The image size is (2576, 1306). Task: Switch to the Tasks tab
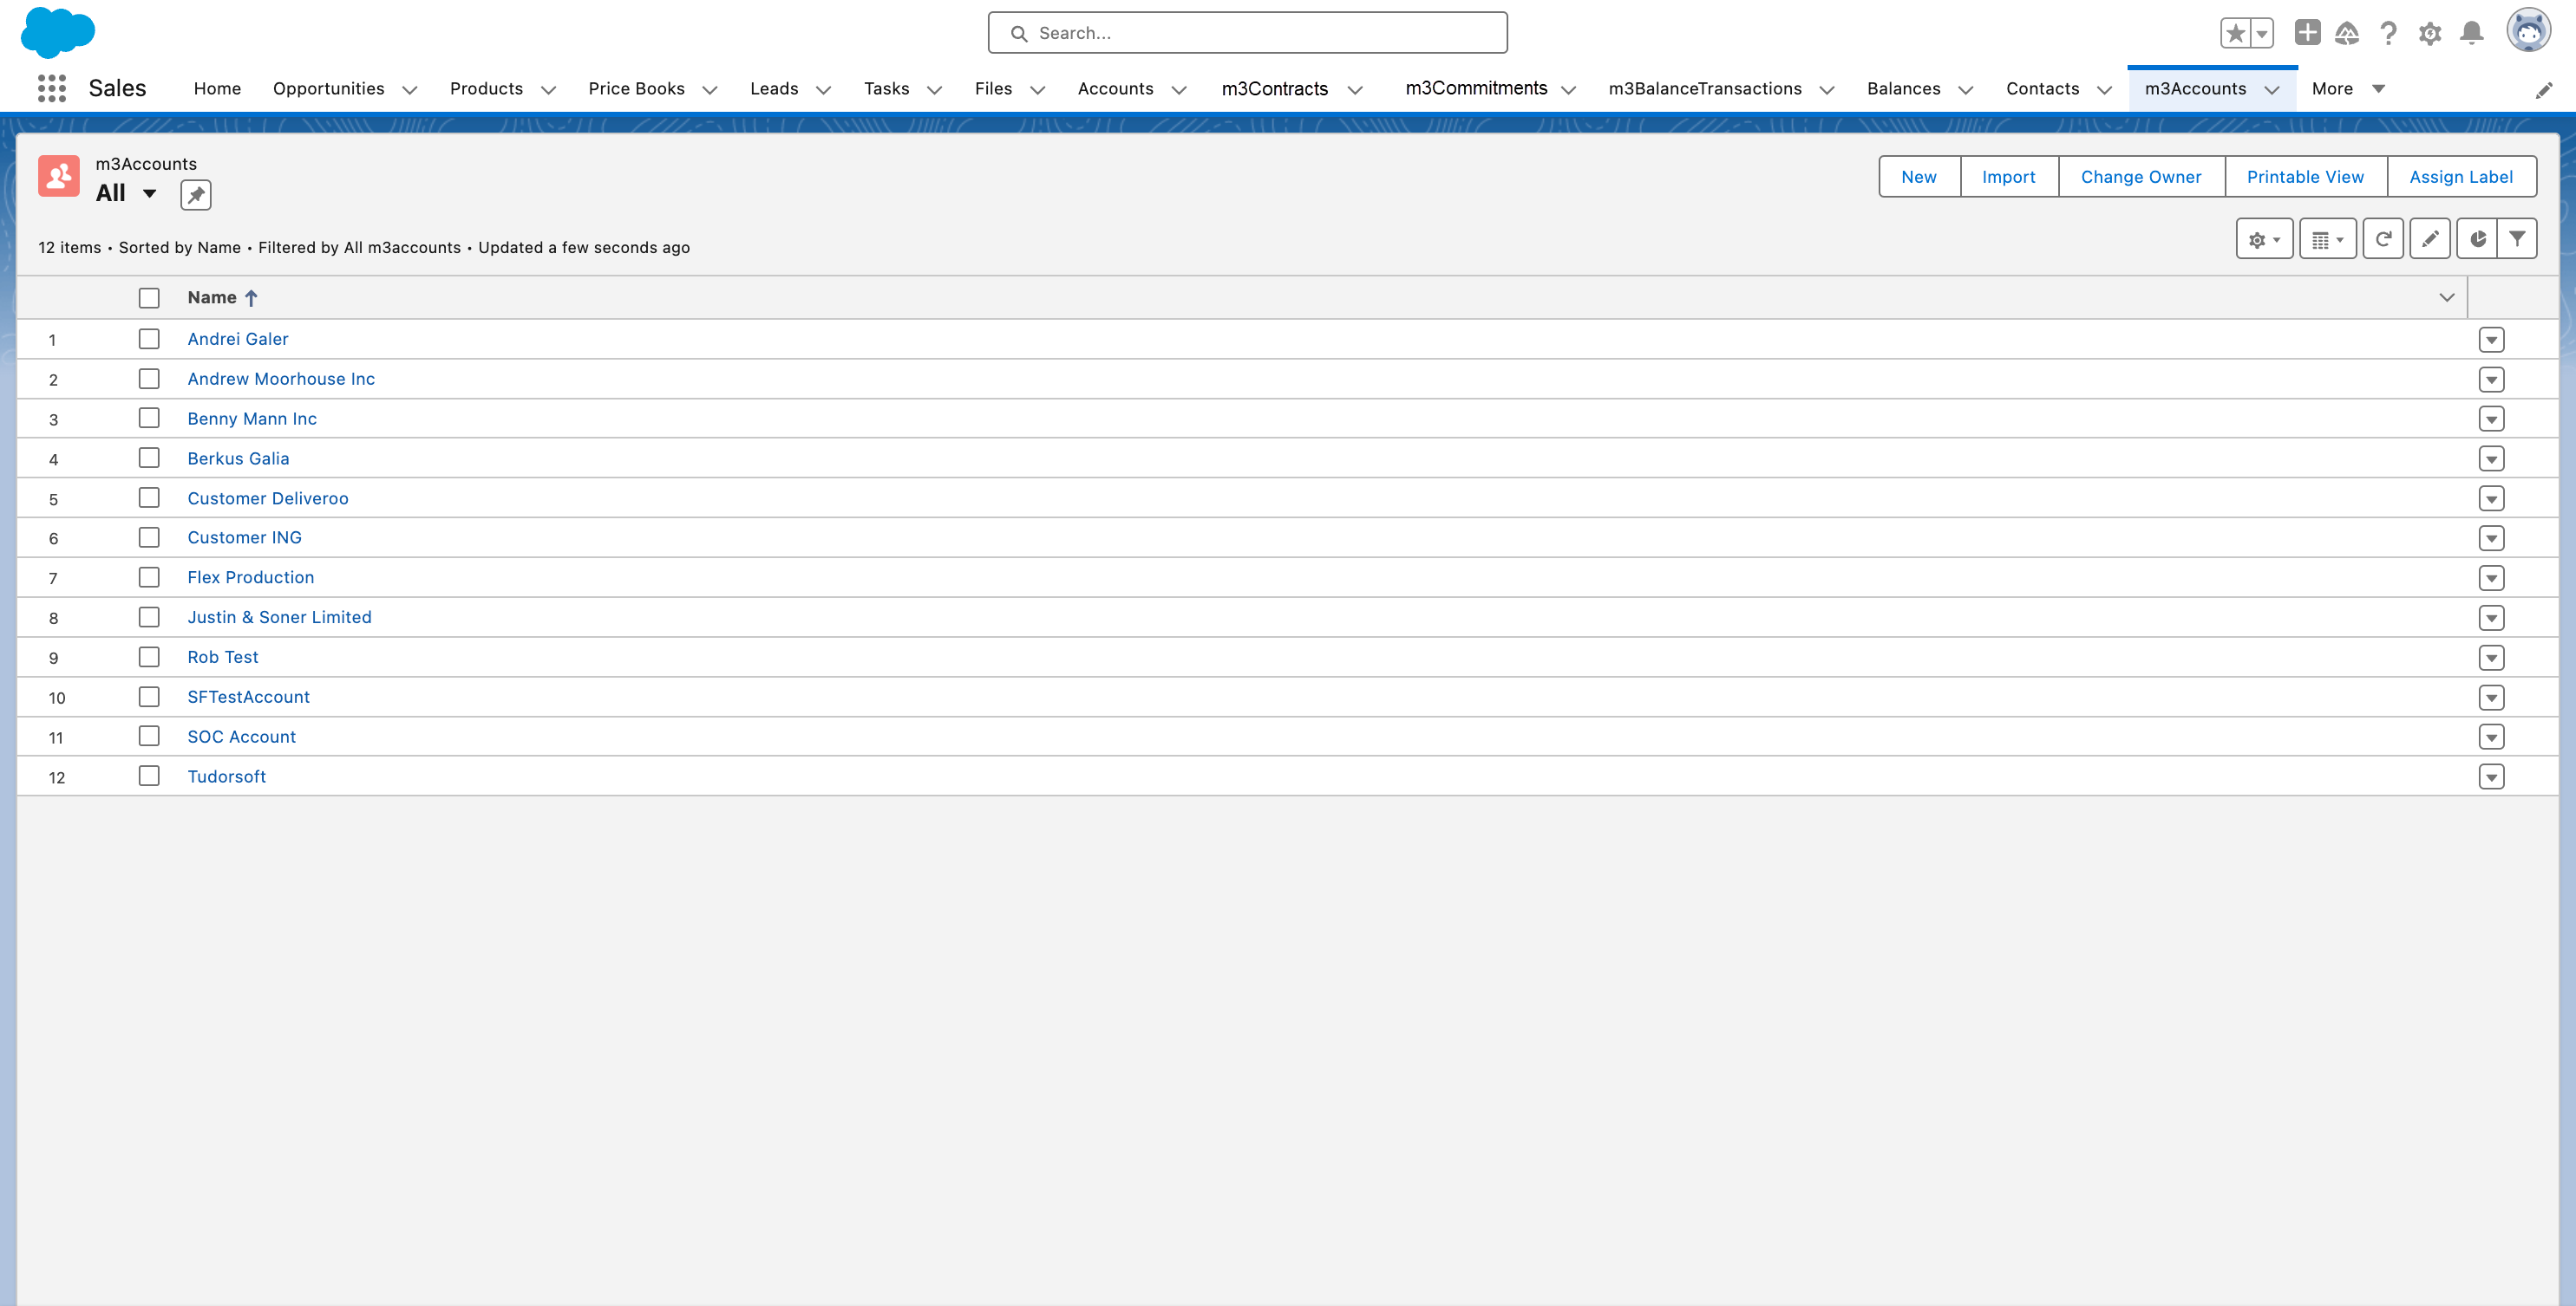coord(886,89)
